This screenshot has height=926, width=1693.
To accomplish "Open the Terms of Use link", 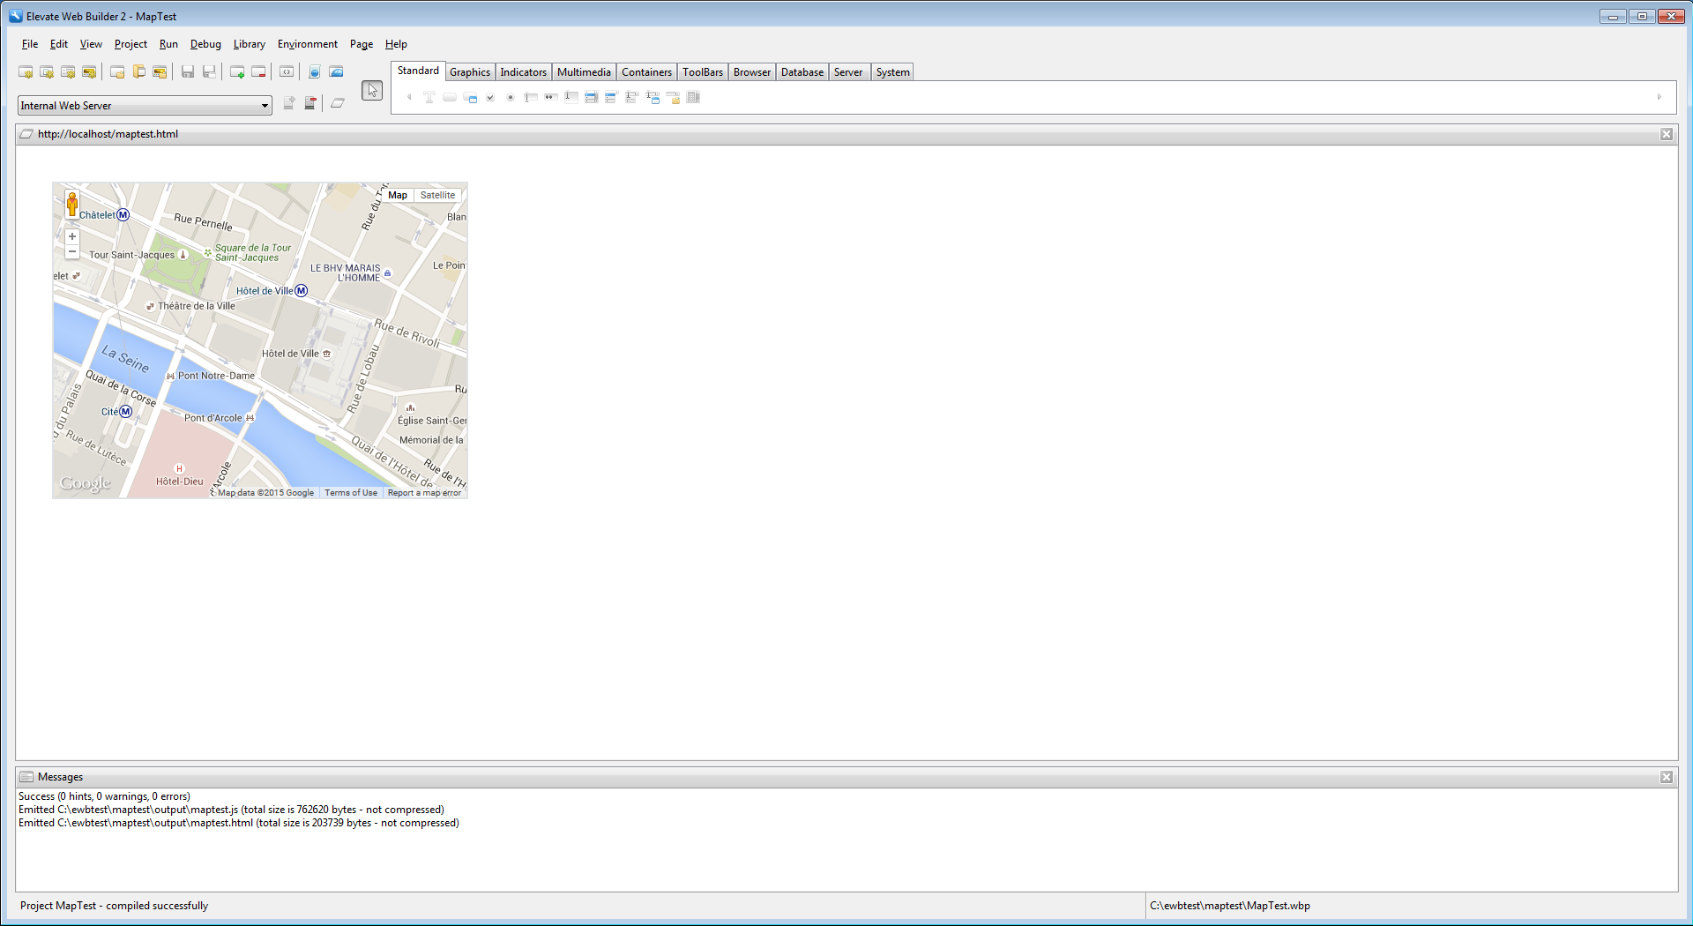I will click(351, 493).
